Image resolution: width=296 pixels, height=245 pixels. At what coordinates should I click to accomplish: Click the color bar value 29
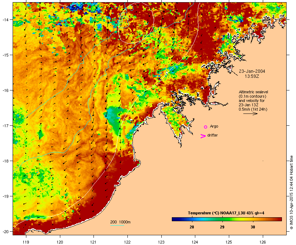pos(222,227)
